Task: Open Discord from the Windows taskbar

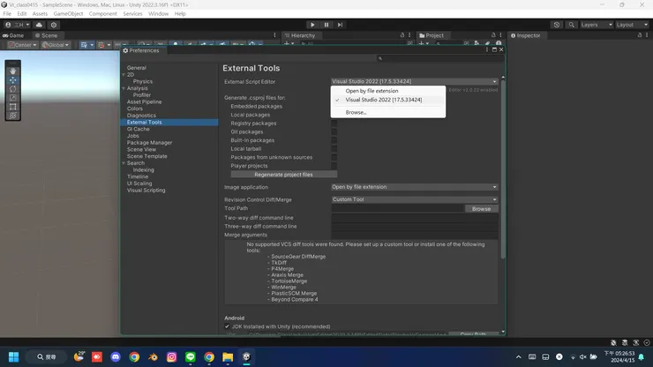Action: click(116, 357)
